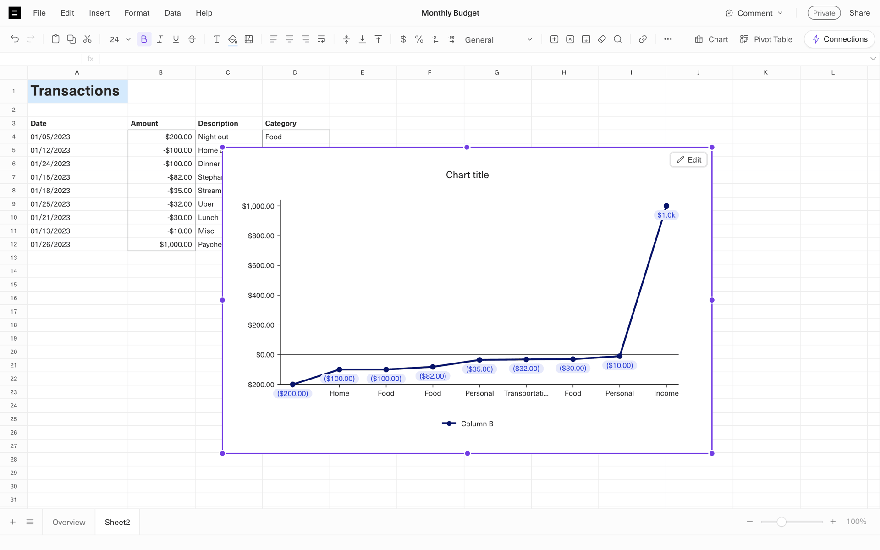The image size is (880, 550).
Task: Toggle bold formatting
Action: point(144,39)
